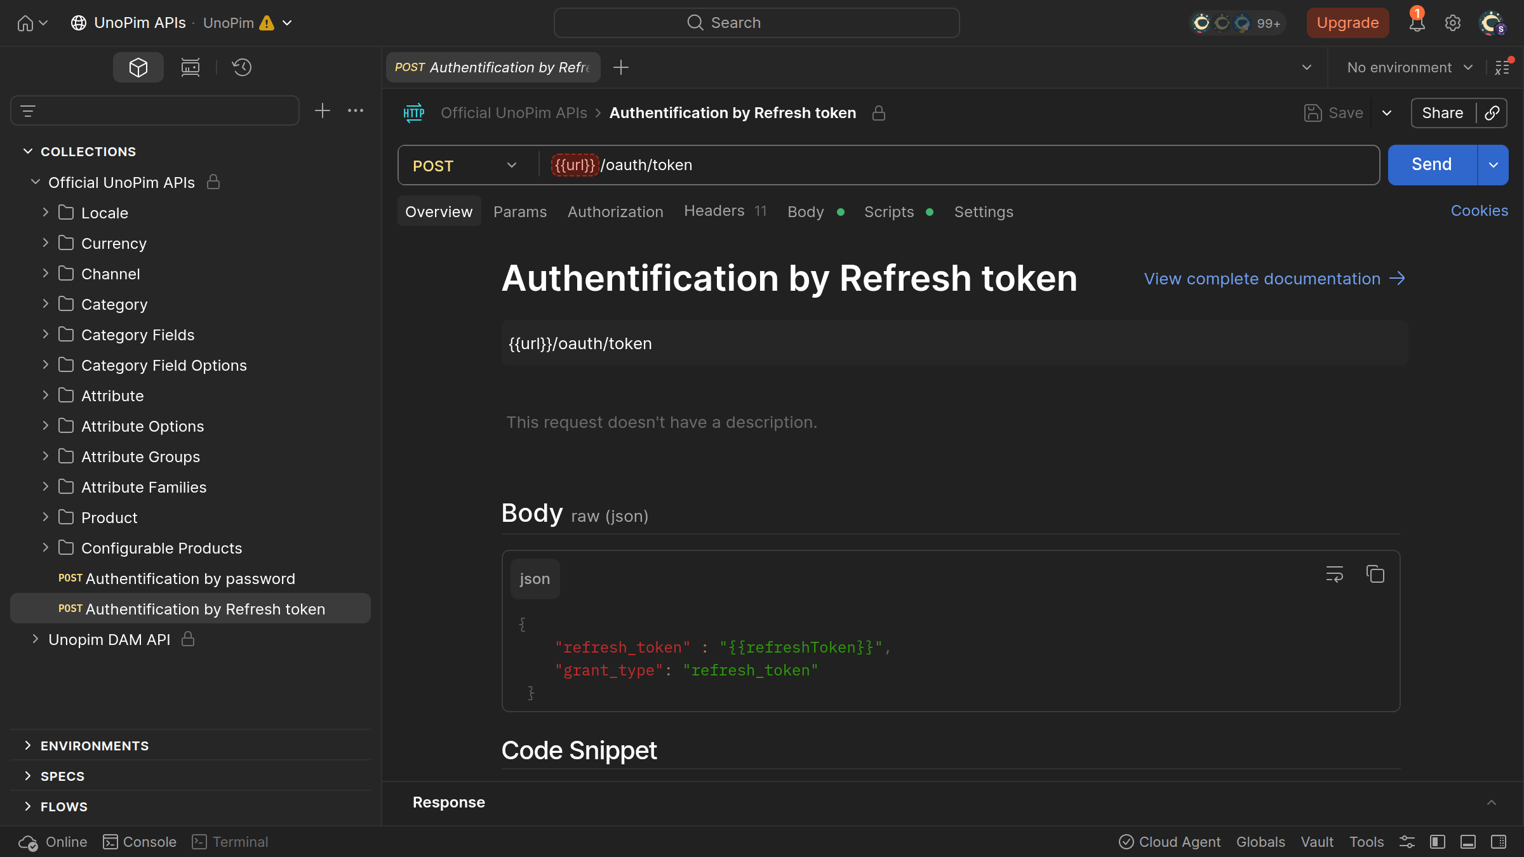Open the No environment selector
Screen dimensions: 1524x857
[x=1410, y=67]
